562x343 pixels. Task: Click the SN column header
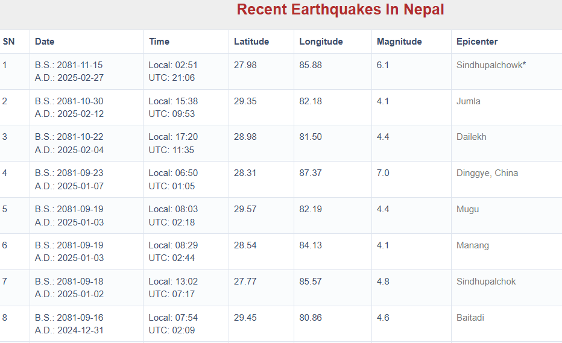click(8, 42)
